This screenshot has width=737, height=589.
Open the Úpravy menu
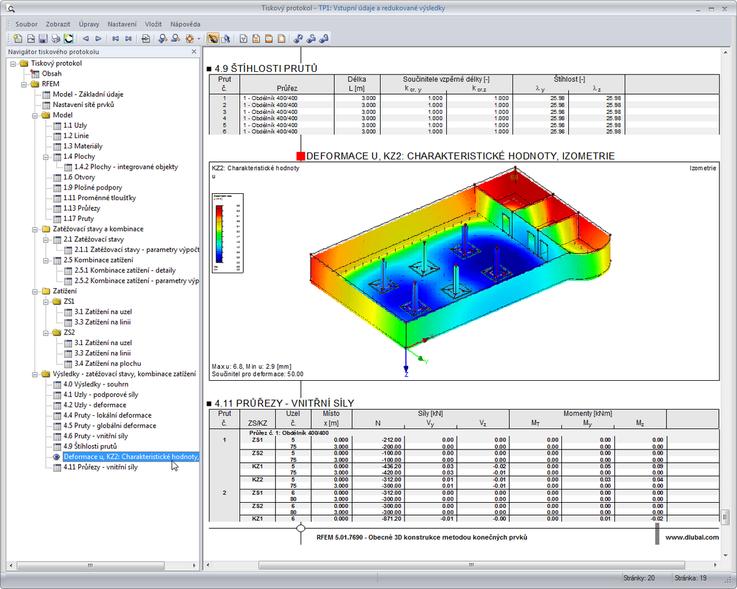pyautogui.click(x=89, y=24)
